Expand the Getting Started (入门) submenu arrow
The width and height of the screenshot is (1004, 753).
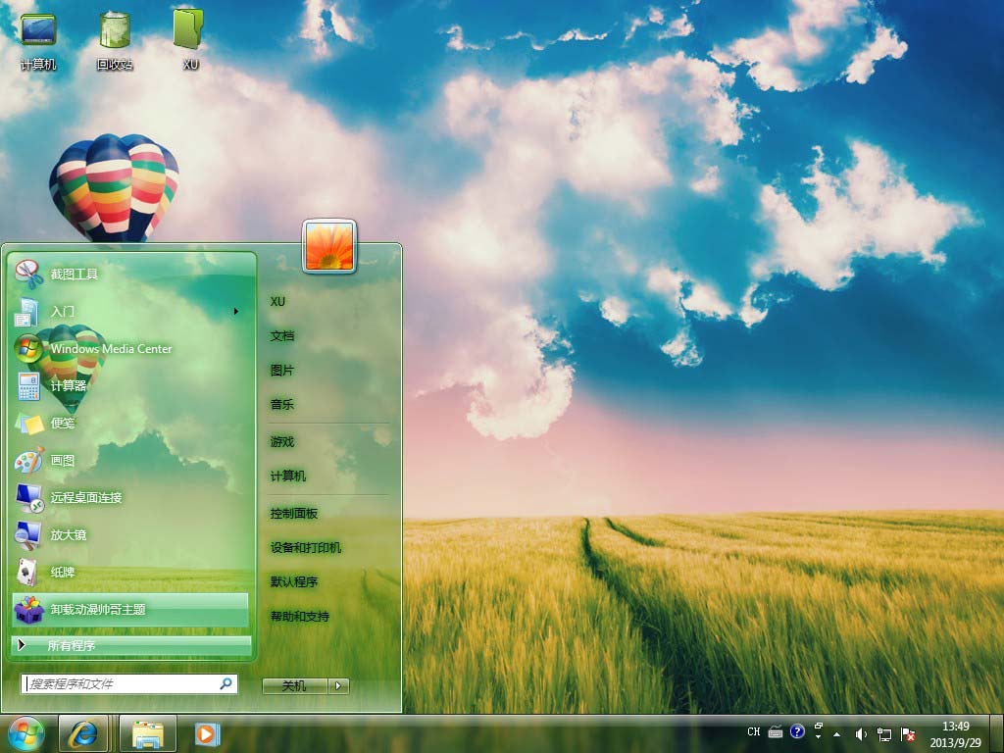tap(235, 312)
